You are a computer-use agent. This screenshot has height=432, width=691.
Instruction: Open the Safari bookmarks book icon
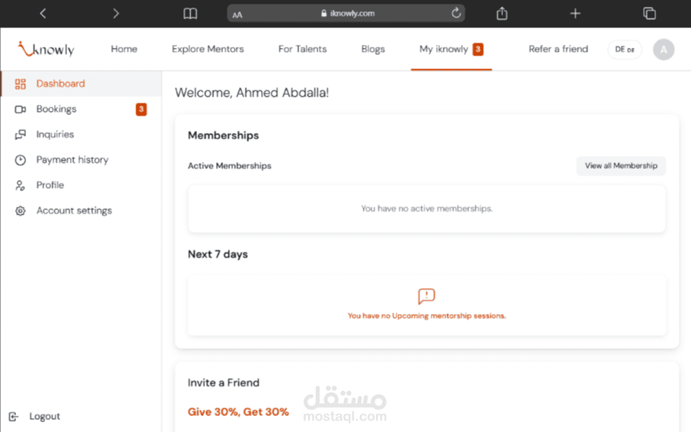pos(190,13)
